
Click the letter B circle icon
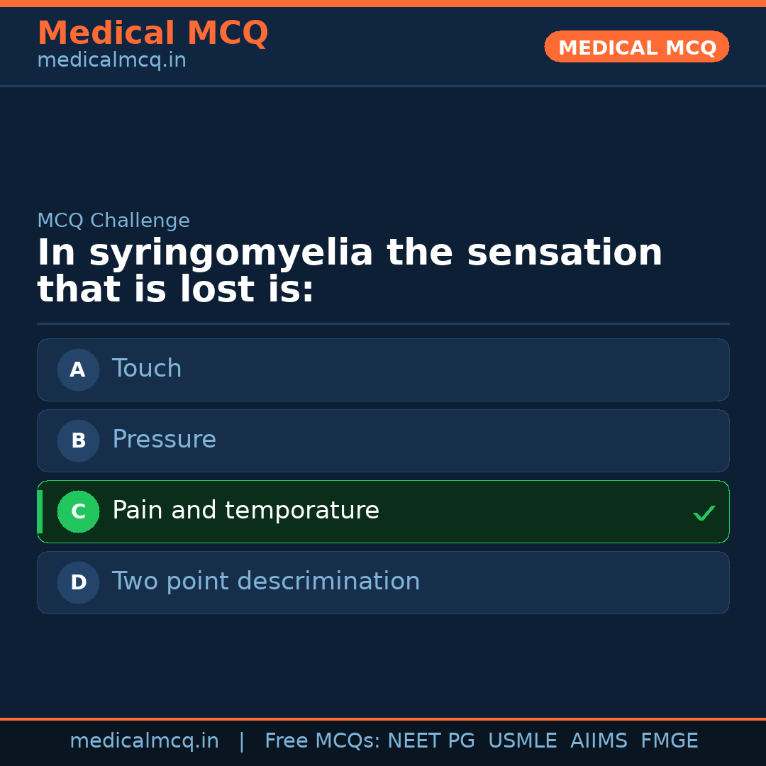pyautogui.click(x=78, y=440)
